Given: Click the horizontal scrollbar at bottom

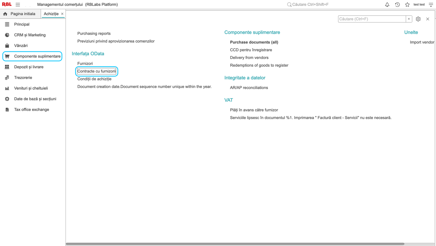Looking at the screenshot, I should (235, 244).
